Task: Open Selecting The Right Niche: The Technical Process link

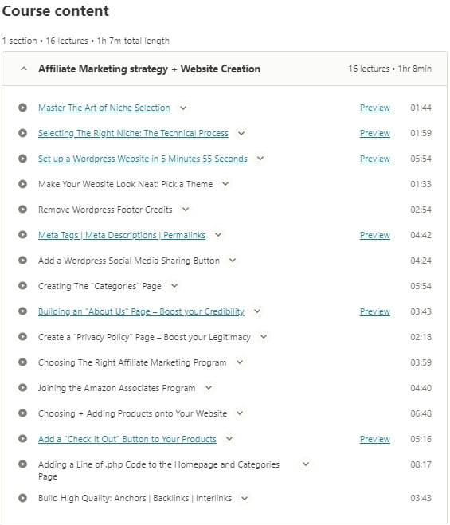Action: 133,133
